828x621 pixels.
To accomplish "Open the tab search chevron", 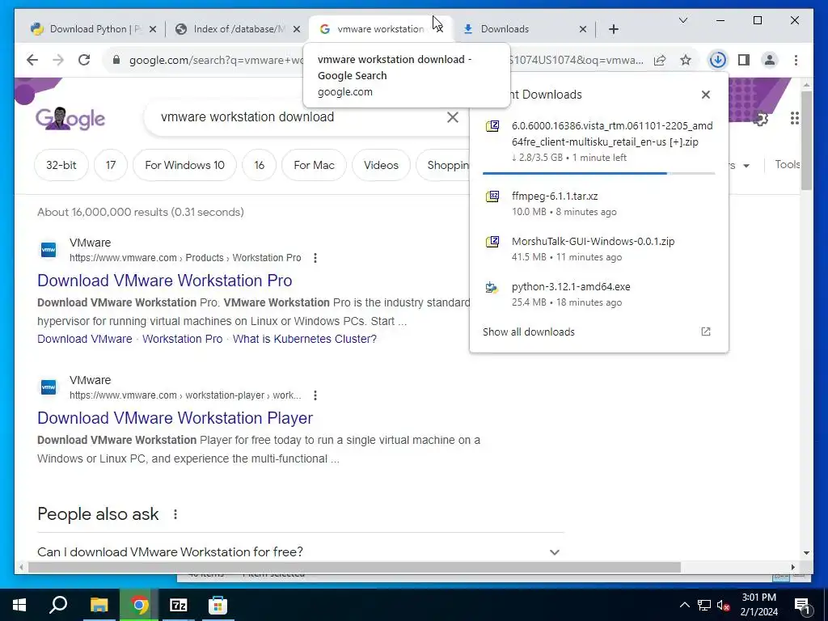I will 682,20.
